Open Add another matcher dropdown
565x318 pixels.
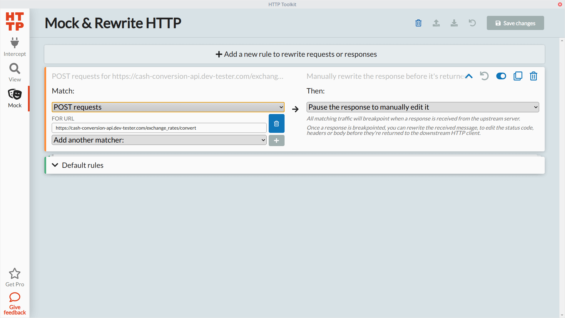point(159,140)
